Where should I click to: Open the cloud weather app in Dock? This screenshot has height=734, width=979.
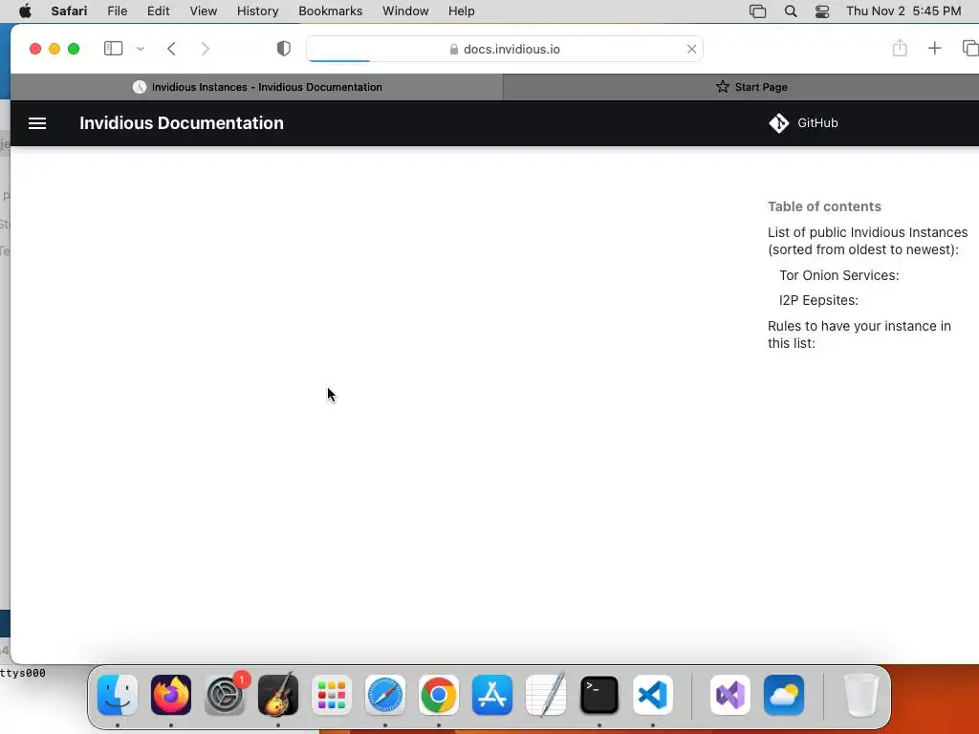pyautogui.click(x=784, y=695)
